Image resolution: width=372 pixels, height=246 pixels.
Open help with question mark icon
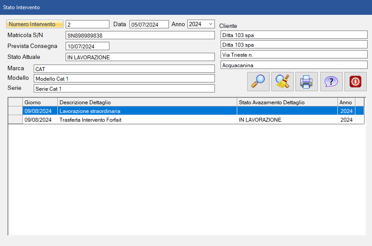point(331,82)
